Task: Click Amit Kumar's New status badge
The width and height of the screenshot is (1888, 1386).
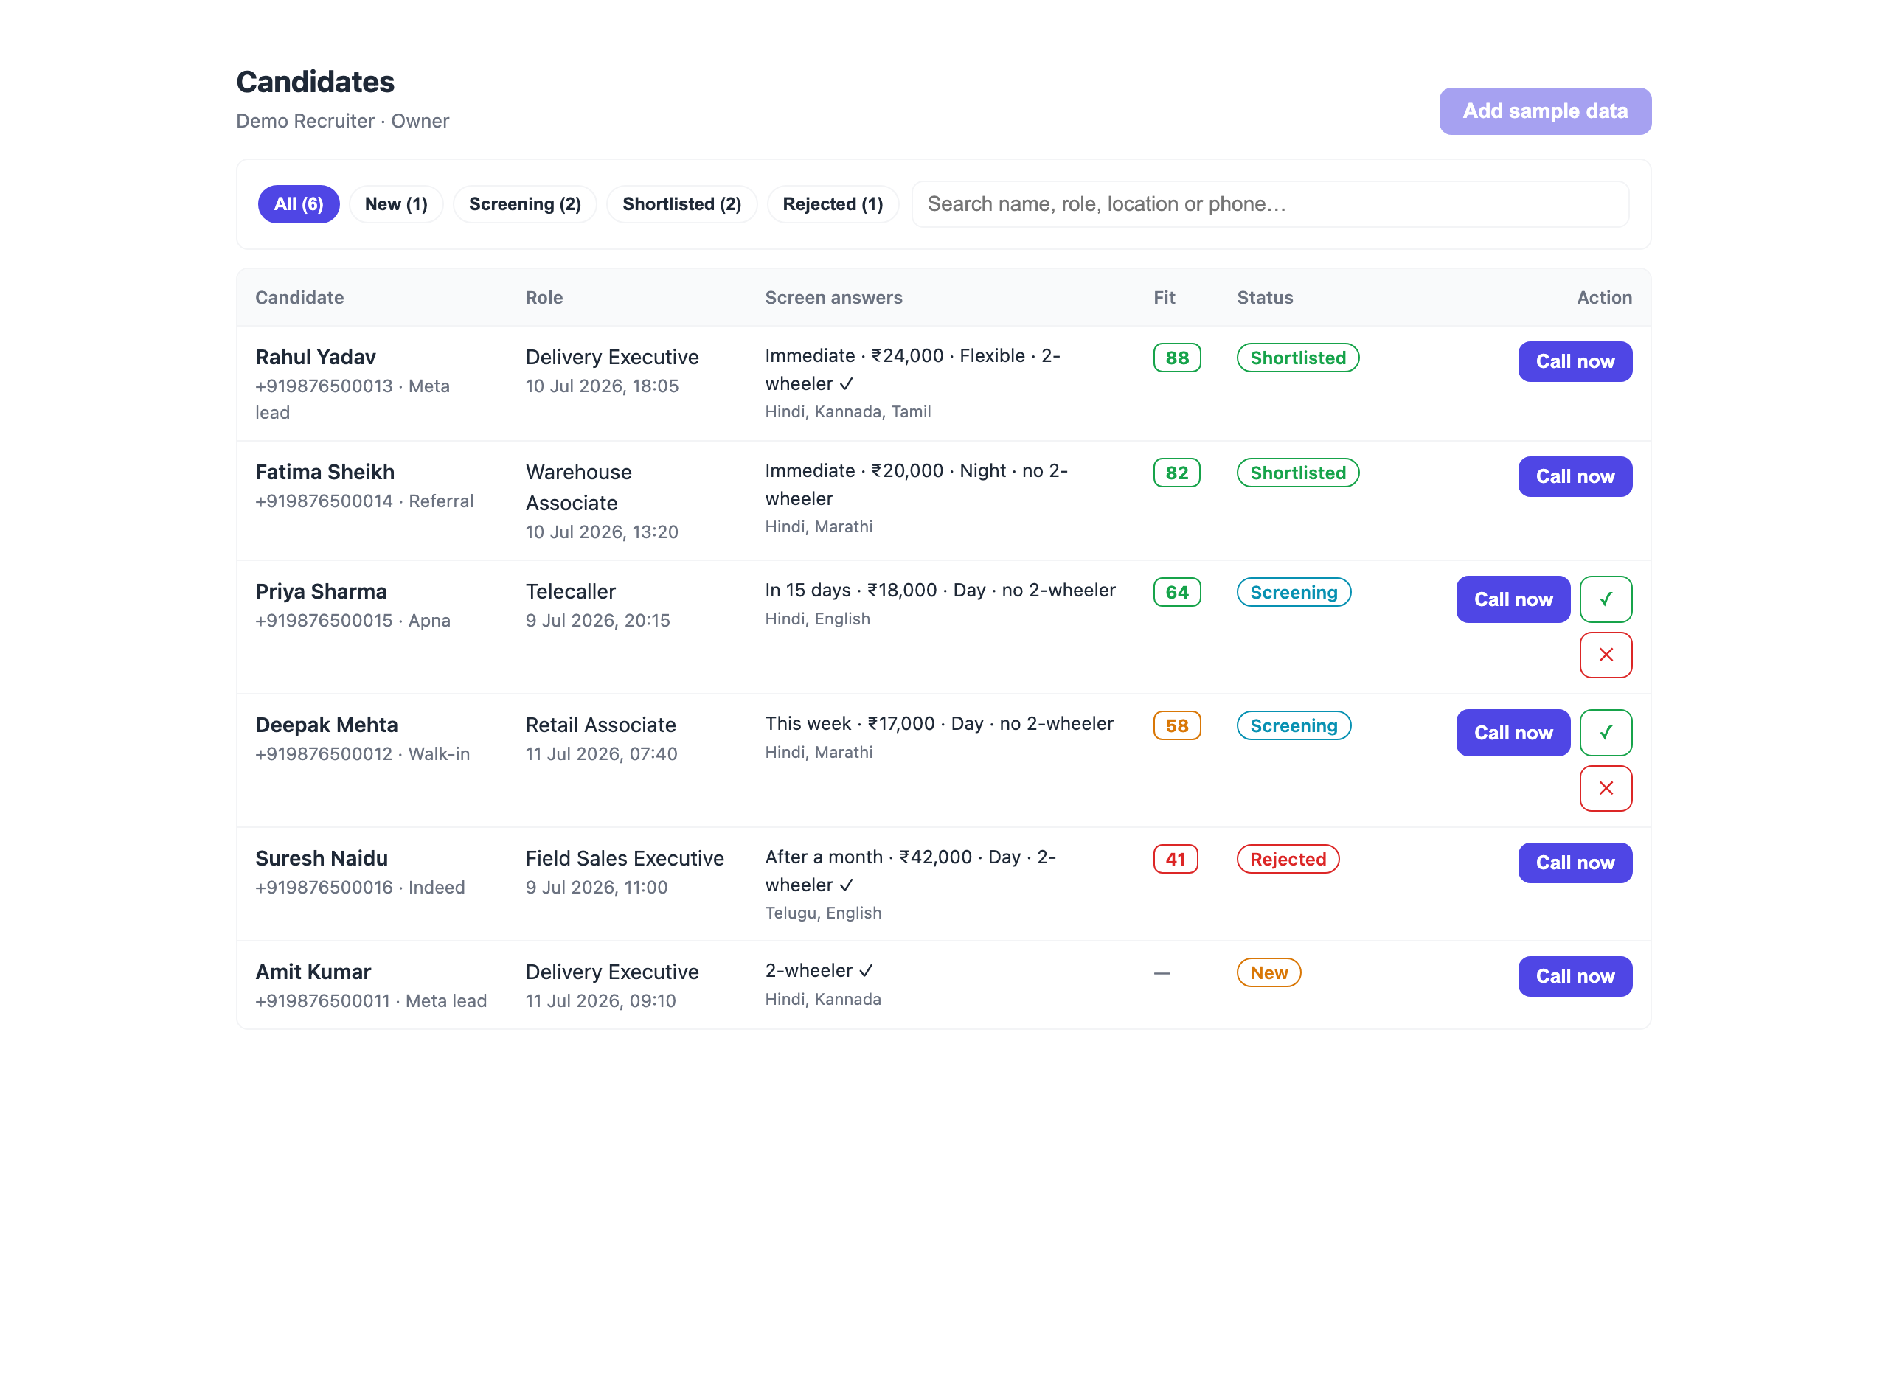Action: tap(1268, 972)
